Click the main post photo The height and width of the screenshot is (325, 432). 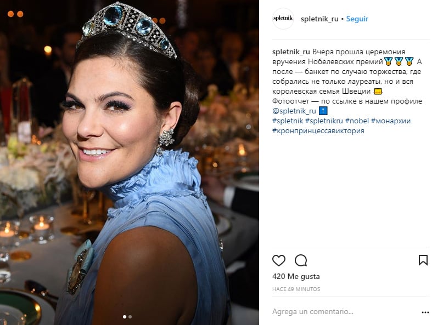pyautogui.click(x=130, y=162)
